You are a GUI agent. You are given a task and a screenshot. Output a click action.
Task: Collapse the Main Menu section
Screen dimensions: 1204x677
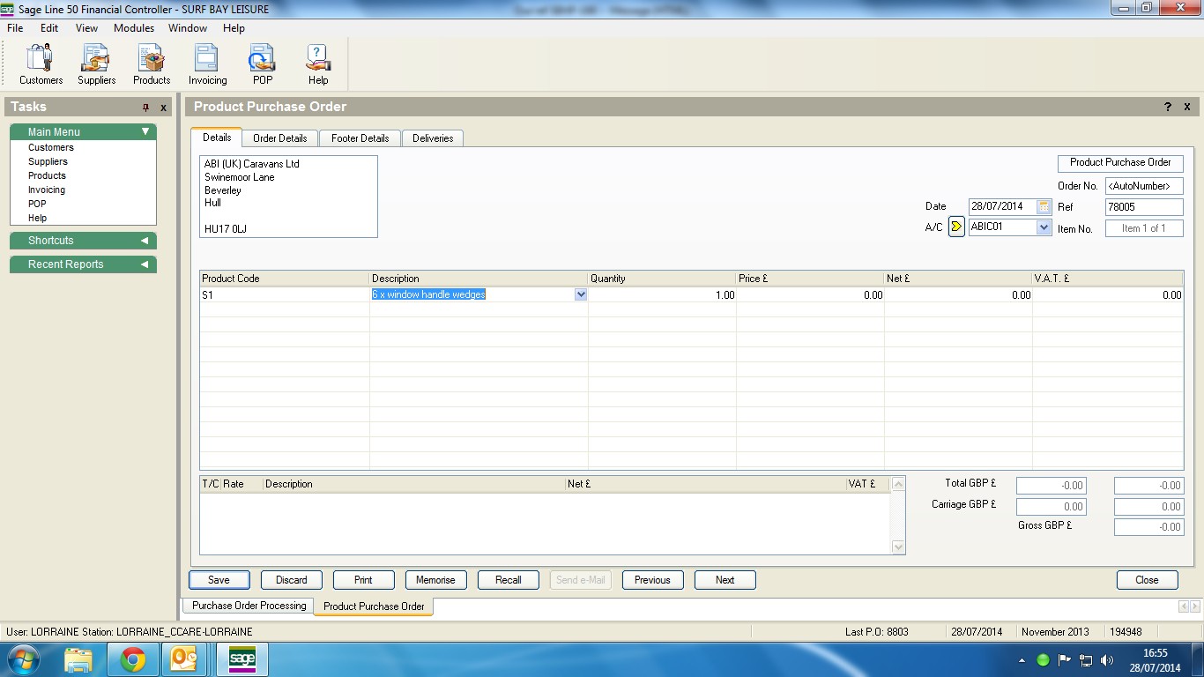145,132
